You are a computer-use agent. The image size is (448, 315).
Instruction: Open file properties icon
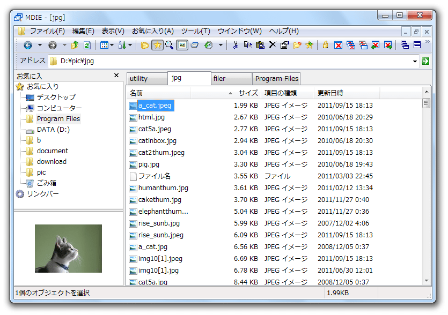285,45
